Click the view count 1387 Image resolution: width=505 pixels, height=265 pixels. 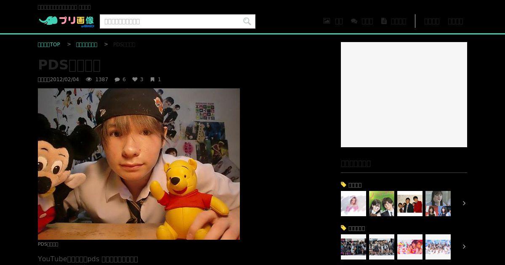(x=101, y=79)
